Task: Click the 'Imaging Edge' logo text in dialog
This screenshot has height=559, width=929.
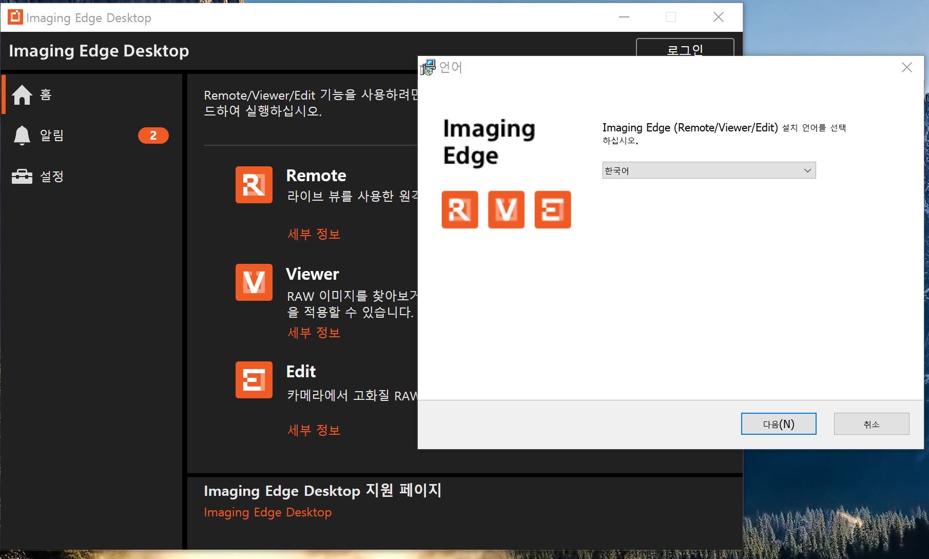Action: click(489, 142)
